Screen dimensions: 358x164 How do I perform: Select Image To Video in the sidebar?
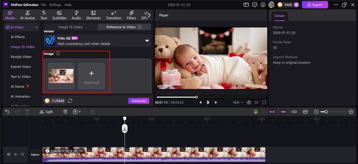(23, 47)
